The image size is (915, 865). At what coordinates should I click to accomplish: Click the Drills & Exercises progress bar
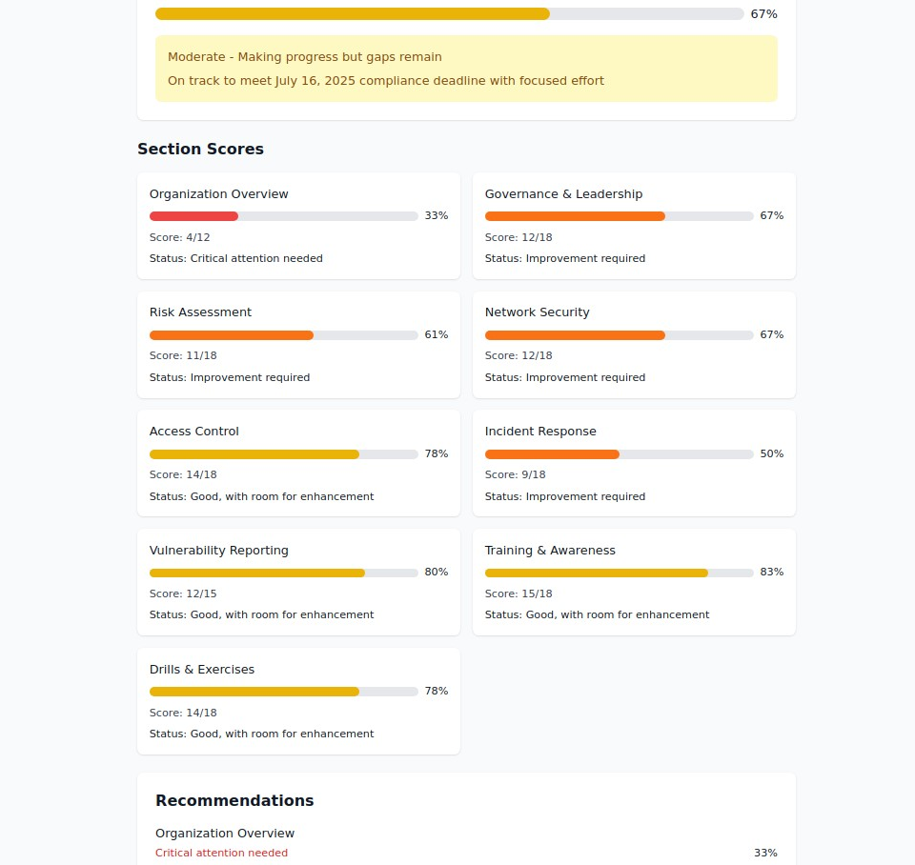(x=283, y=692)
